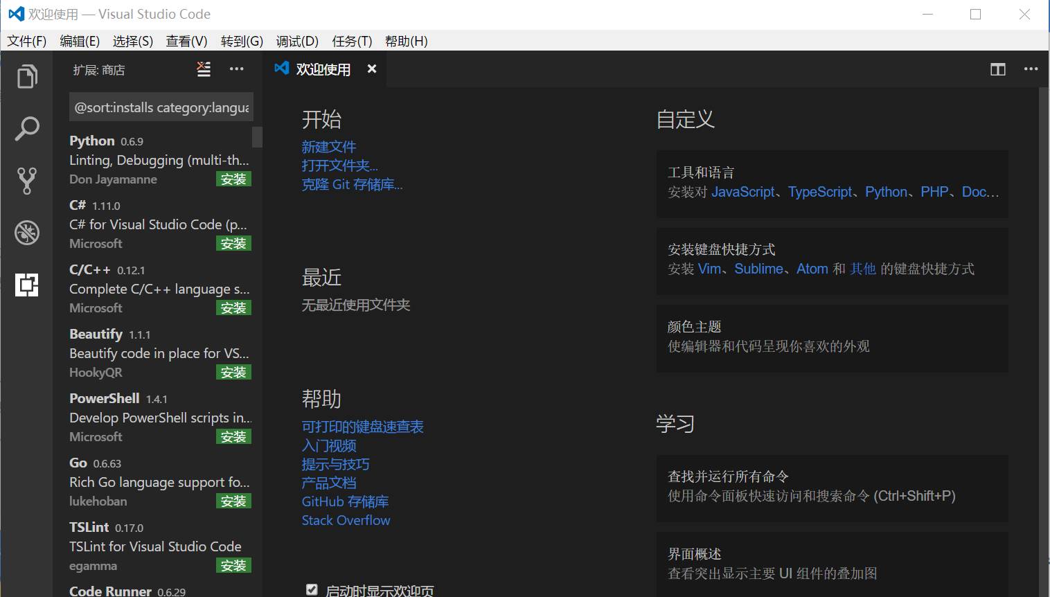Open the Debug view icon
The image size is (1050, 597).
27,233
